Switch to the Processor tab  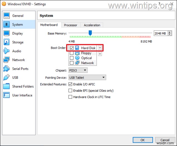coord(71,25)
